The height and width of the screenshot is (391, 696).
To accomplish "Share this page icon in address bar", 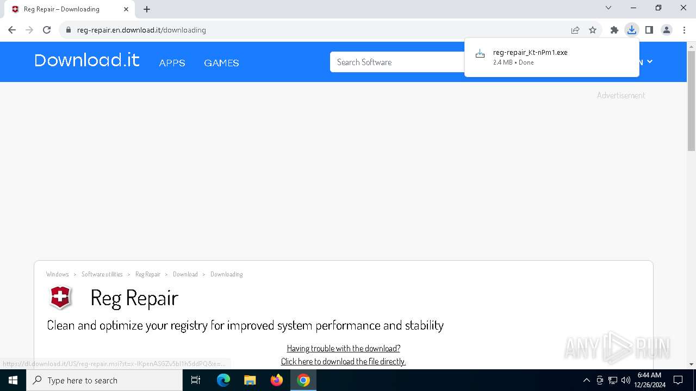I will click(x=575, y=30).
